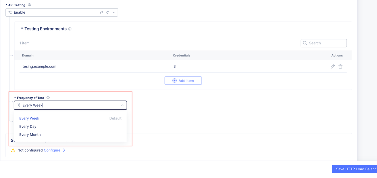The width and height of the screenshot is (377, 178).
Task: Collapse the Frequency of Test dropdown chevron
Action: 122,105
